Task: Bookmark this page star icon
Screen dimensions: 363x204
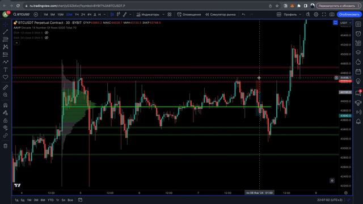Action: (x=277, y=6)
